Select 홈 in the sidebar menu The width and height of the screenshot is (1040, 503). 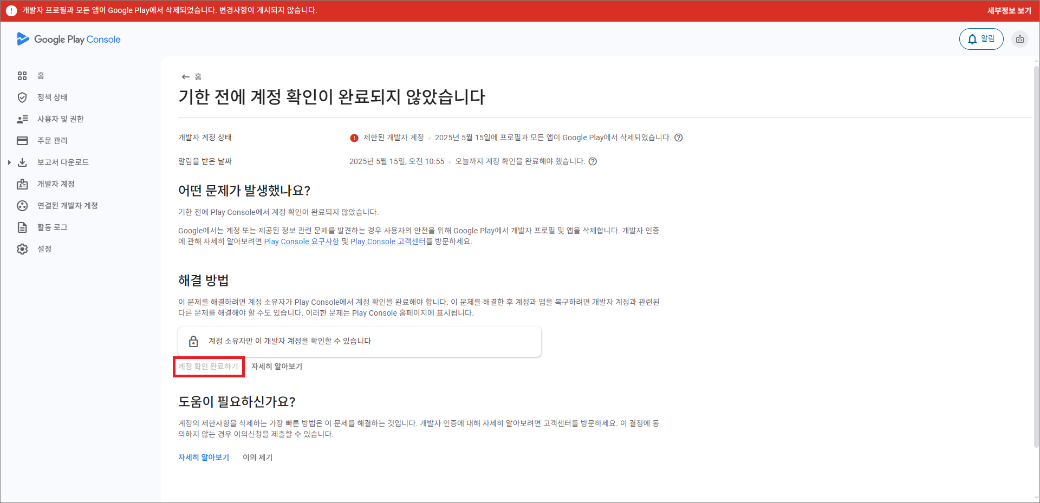pos(41,76)
